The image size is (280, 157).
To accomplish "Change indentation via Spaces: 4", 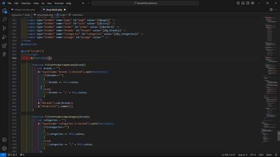I will (243, 155).
